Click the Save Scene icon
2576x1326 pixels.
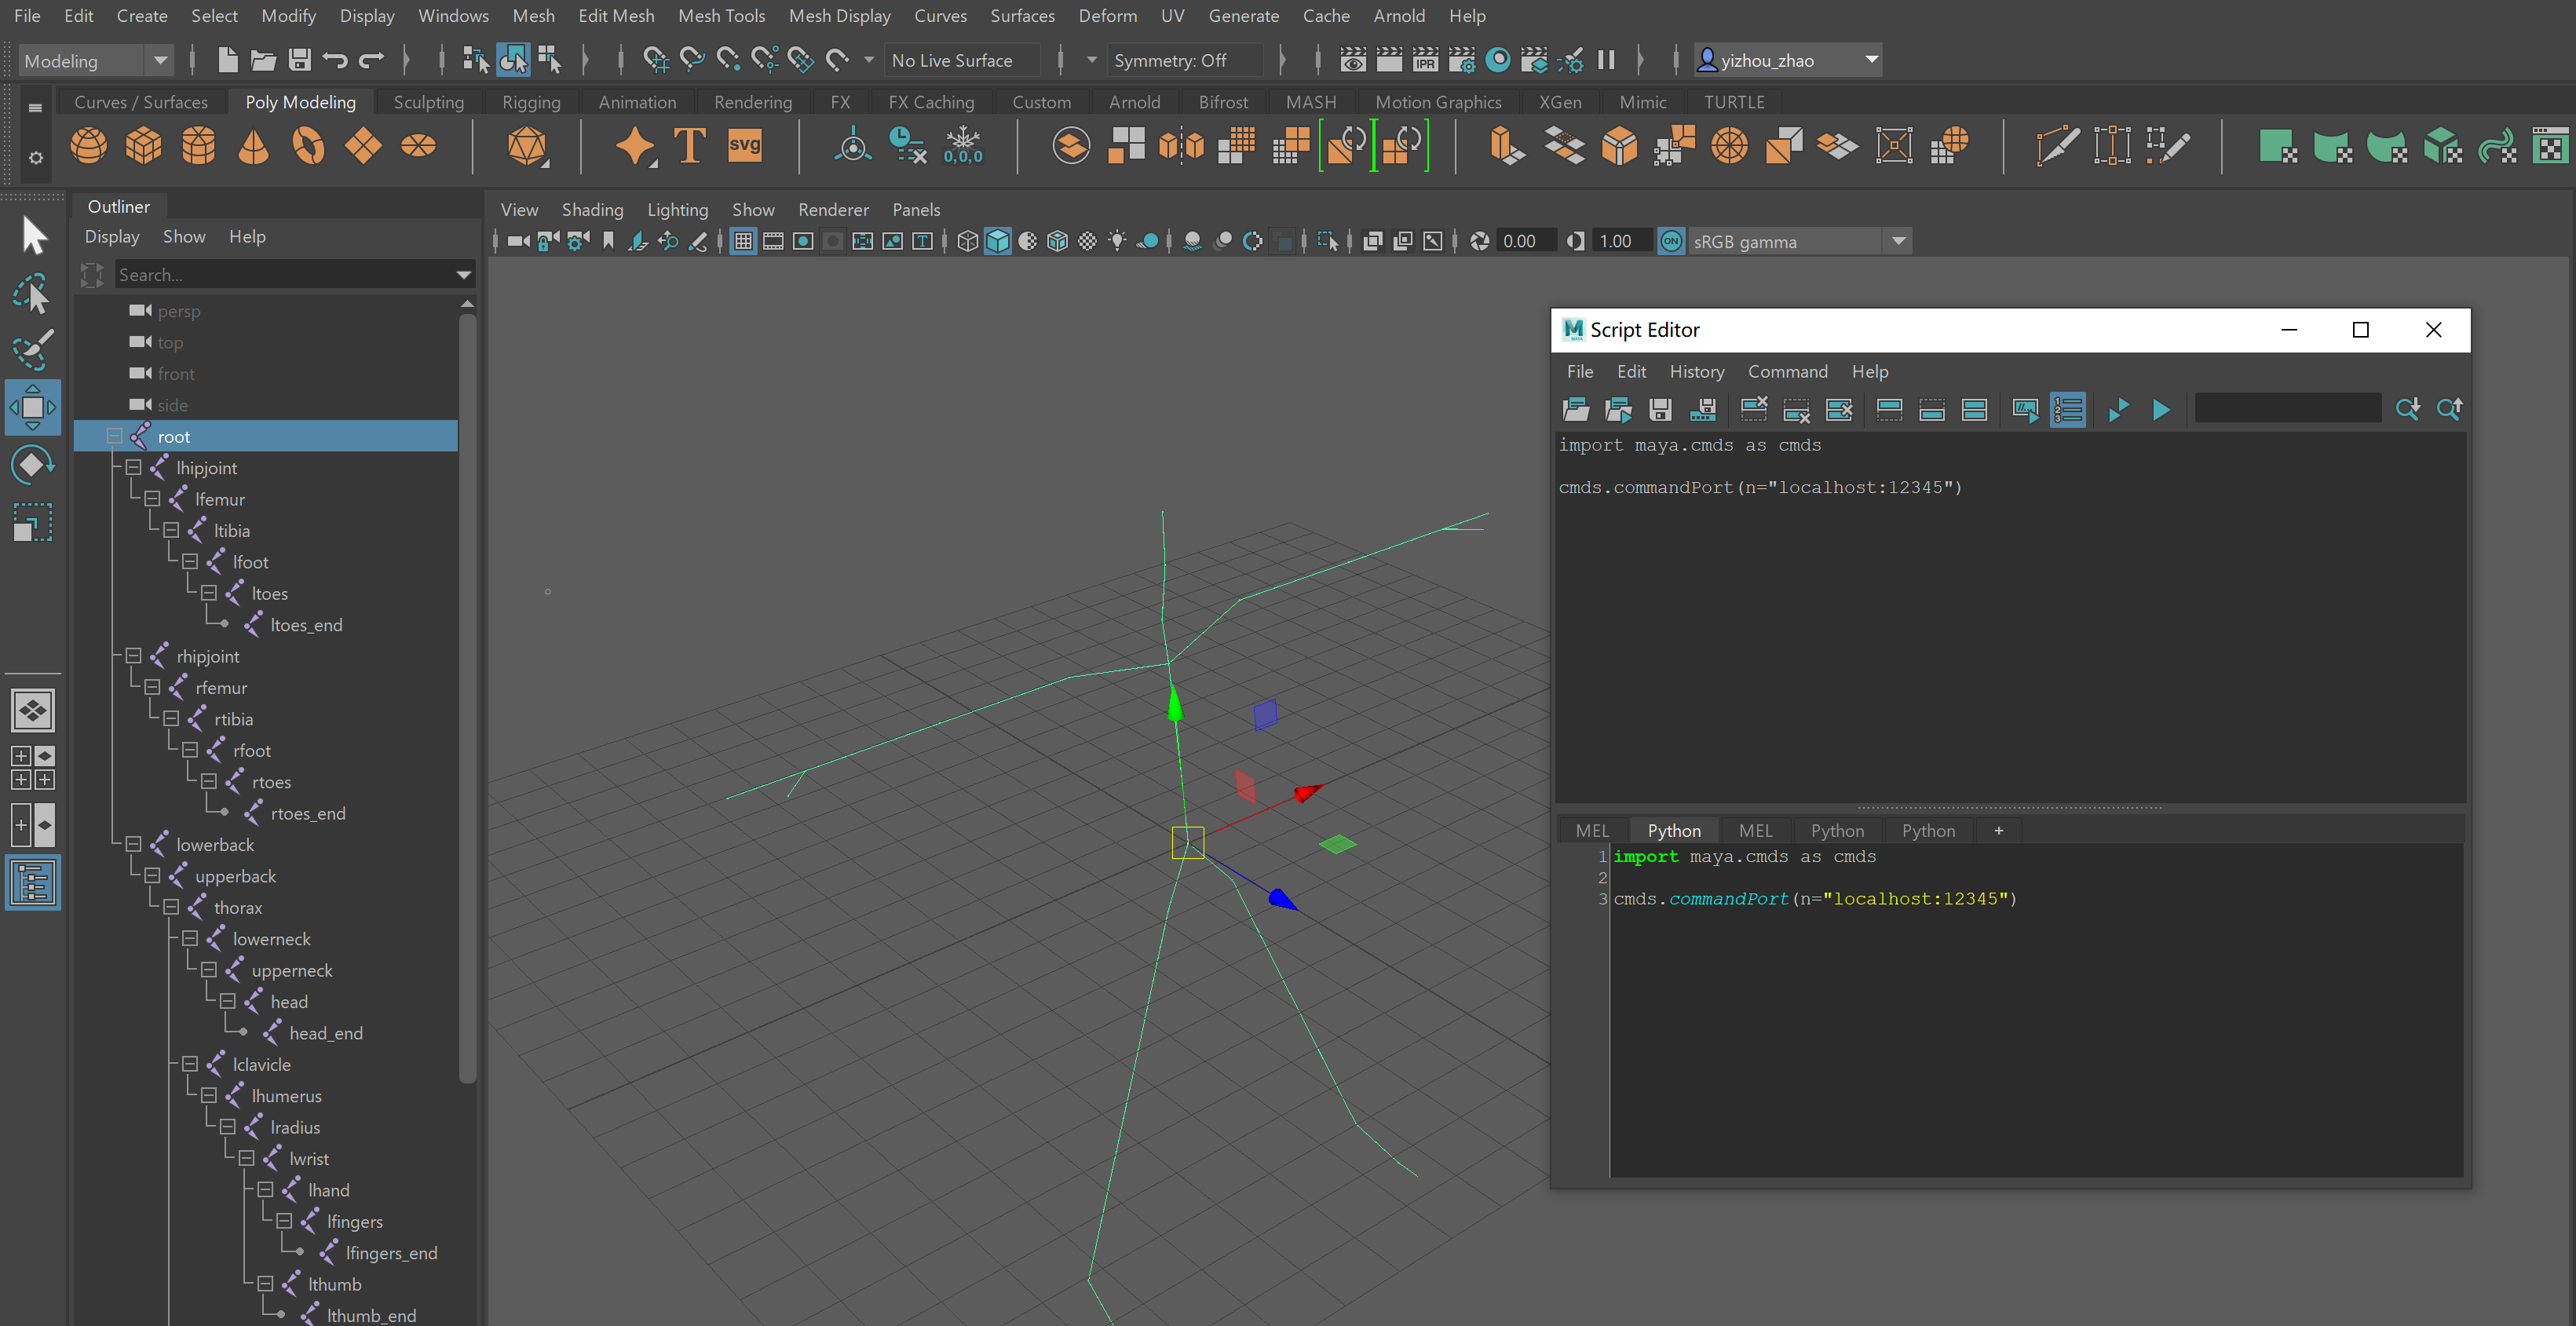click(x=299, y=60)
